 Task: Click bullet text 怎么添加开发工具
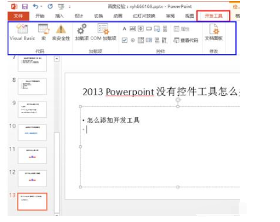(x=113, y=121)
